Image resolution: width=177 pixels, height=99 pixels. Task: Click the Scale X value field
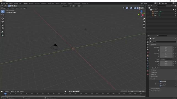pos(166,61)
